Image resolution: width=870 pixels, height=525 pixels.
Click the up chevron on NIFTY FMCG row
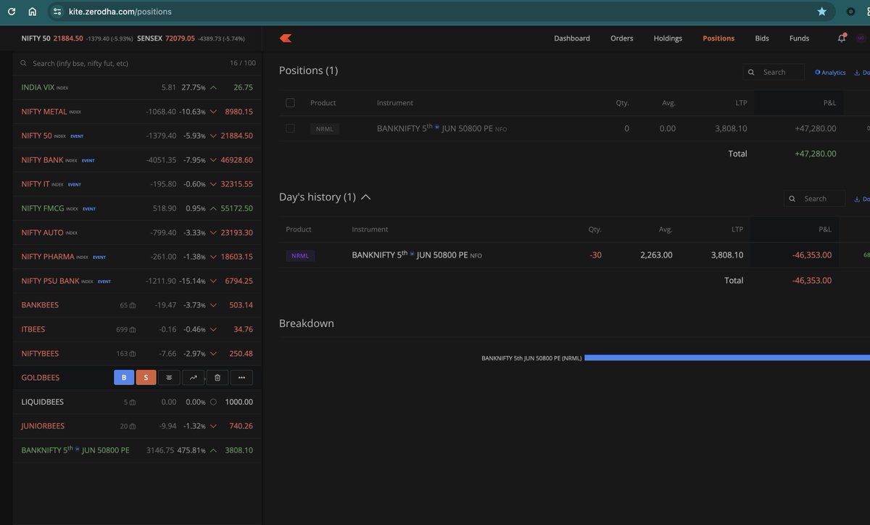pyautogui.click(x=213, y=208)
